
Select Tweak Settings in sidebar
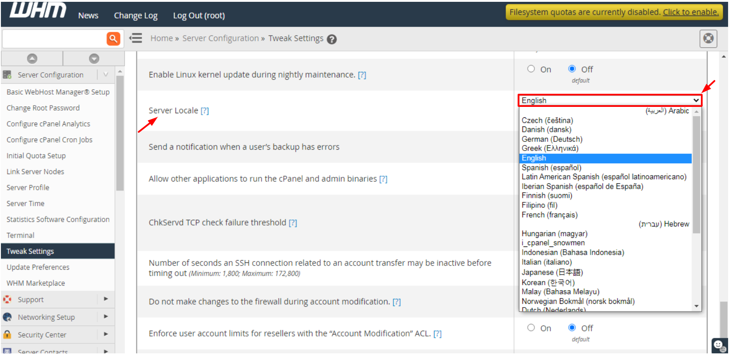[x=58, y=251]
